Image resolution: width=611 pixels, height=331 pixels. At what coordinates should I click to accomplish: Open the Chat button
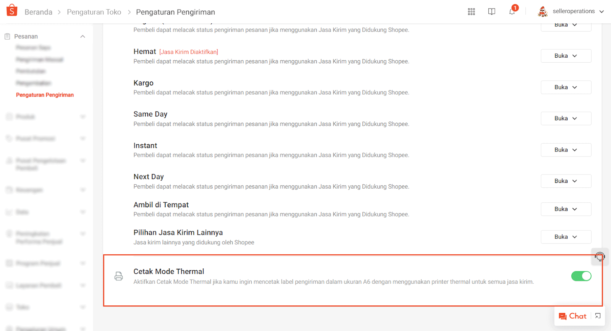pos(573,316)
